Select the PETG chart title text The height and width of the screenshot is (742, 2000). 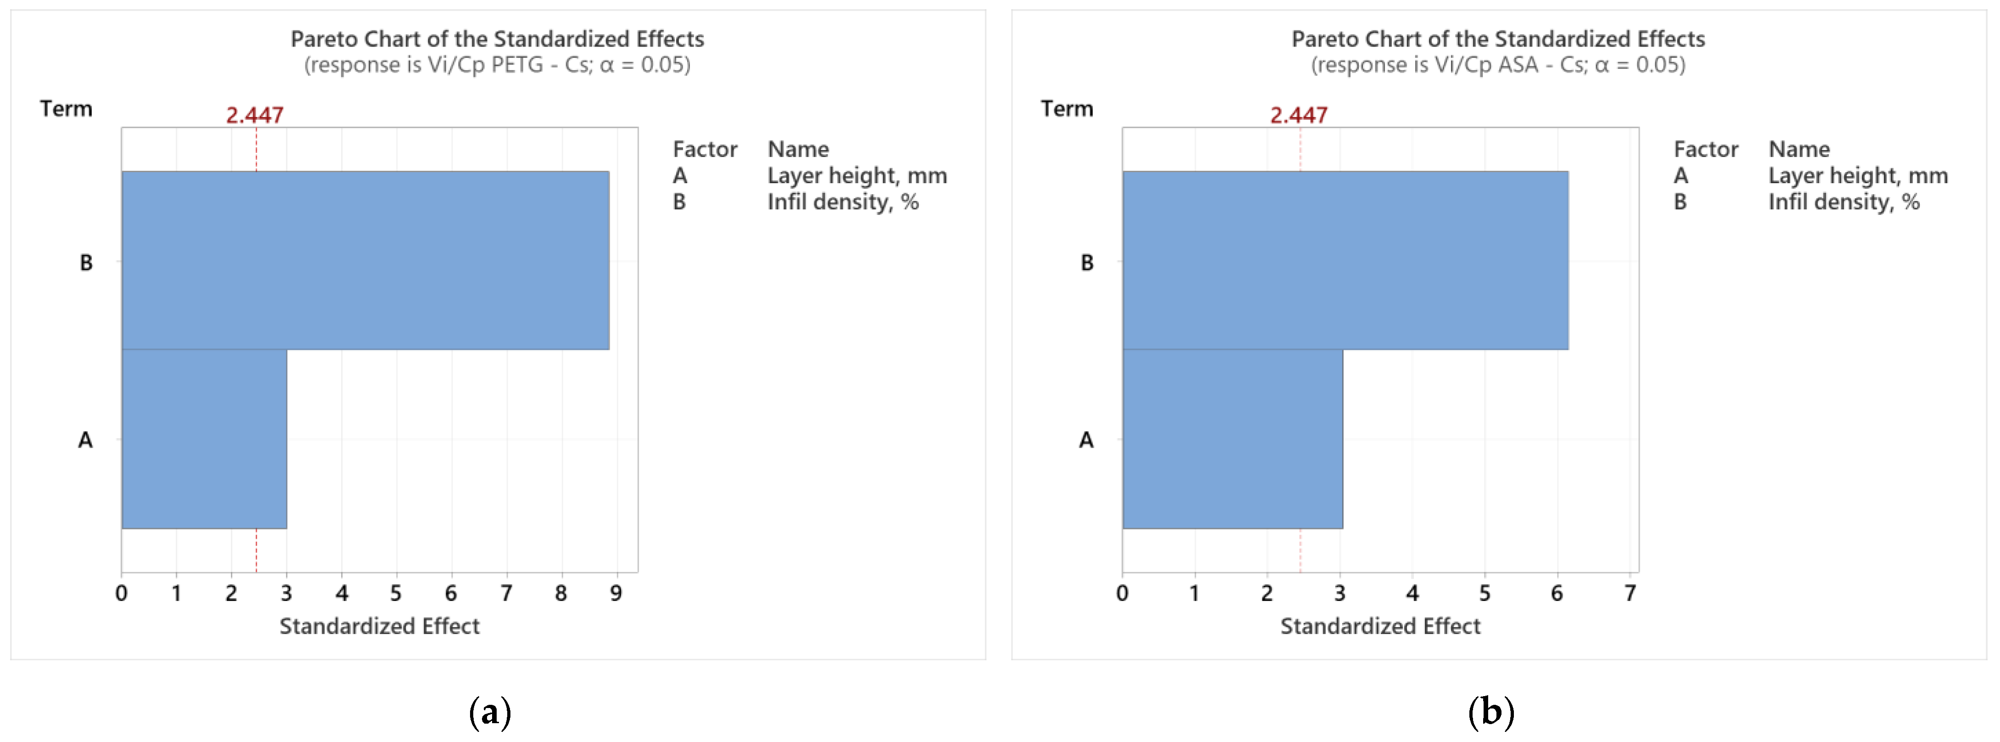[497, 39]
